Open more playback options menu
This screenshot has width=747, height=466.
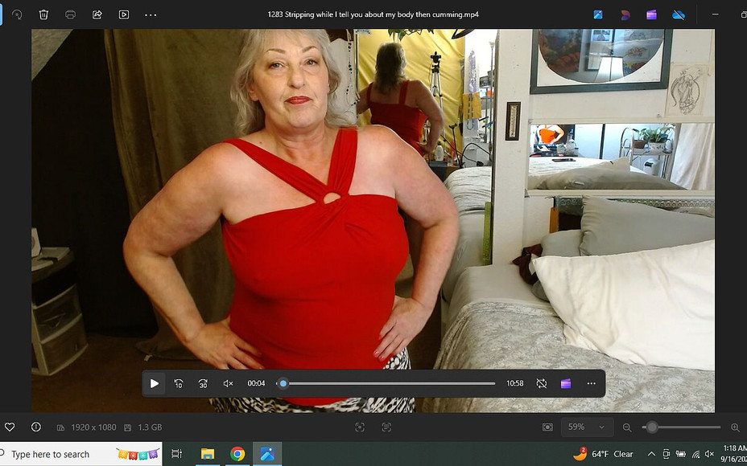point(591,383)
